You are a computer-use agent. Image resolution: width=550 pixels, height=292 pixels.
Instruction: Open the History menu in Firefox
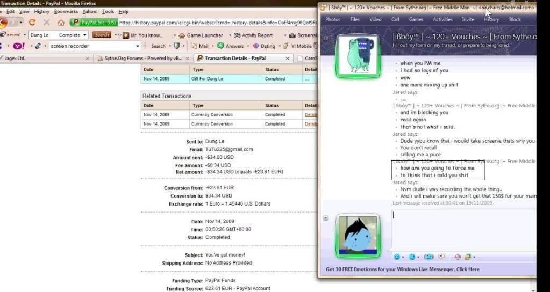point(42,12)
